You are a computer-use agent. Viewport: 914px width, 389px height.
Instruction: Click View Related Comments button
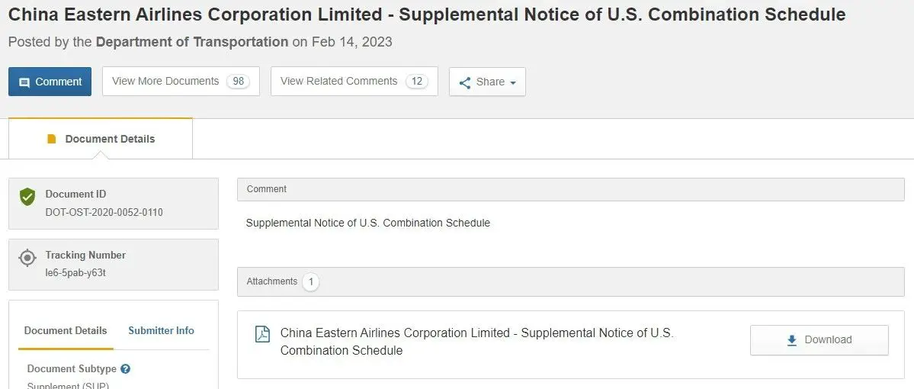[x=354, y=81]
